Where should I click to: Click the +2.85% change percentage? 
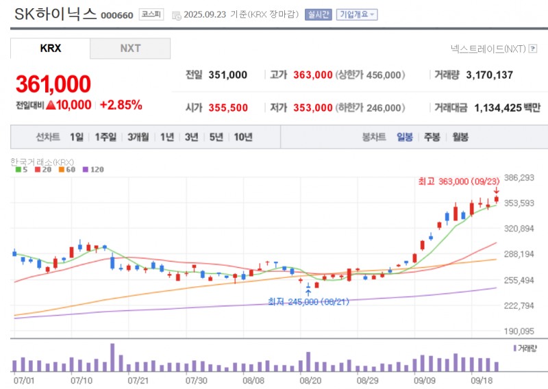pos(121,105)
